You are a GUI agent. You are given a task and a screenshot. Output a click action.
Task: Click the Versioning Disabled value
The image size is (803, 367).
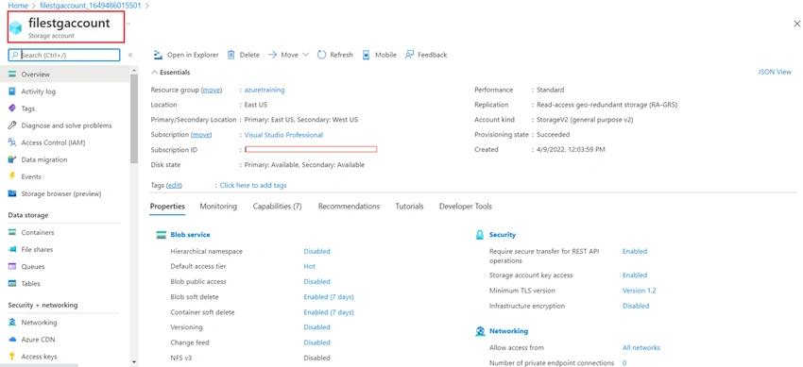[x=316, y=327]
